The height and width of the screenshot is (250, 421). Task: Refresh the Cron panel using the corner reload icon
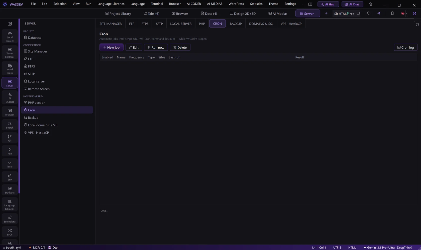coord(417,24)
